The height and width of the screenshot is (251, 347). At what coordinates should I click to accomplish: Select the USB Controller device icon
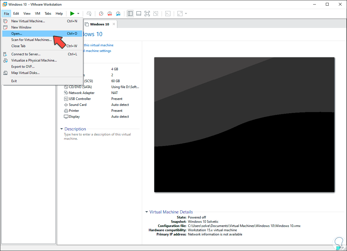[66, 99]
